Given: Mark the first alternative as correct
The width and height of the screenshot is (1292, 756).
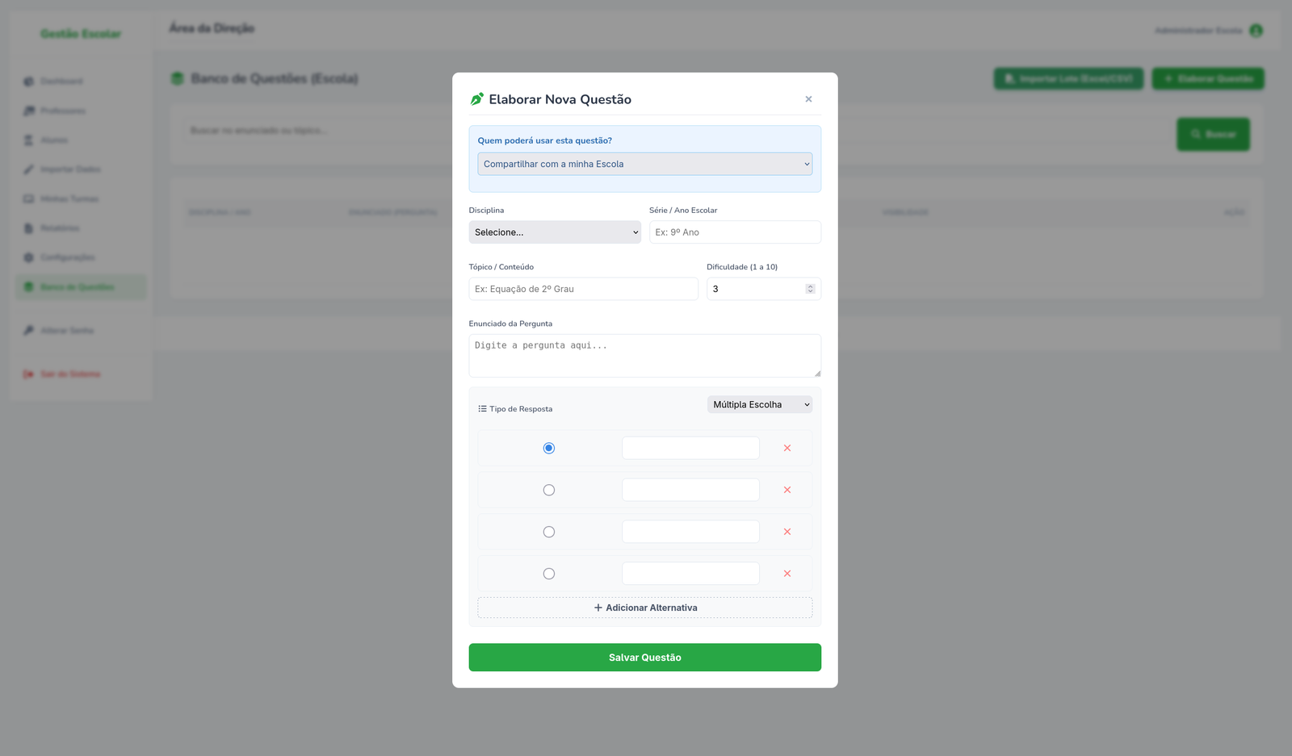Looking at the screenshot, I should (x=549, y=448).
